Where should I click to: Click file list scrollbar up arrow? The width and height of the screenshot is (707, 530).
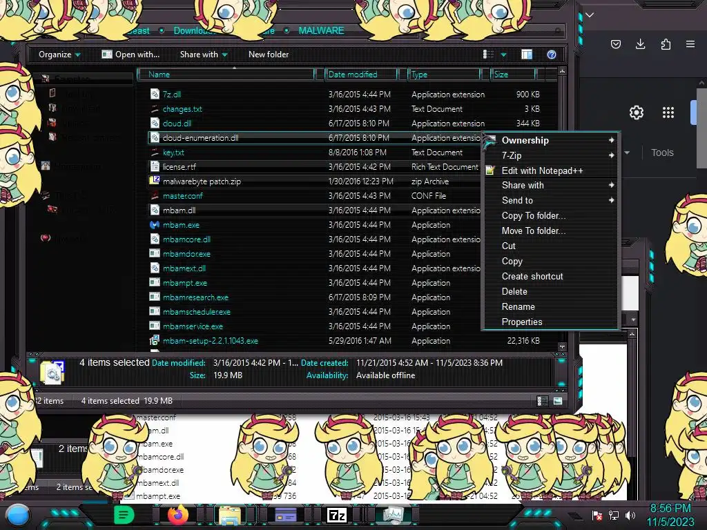562,72
